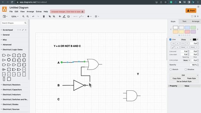Open the File menu
Screen dimensions: 201x113
(11, 12)
